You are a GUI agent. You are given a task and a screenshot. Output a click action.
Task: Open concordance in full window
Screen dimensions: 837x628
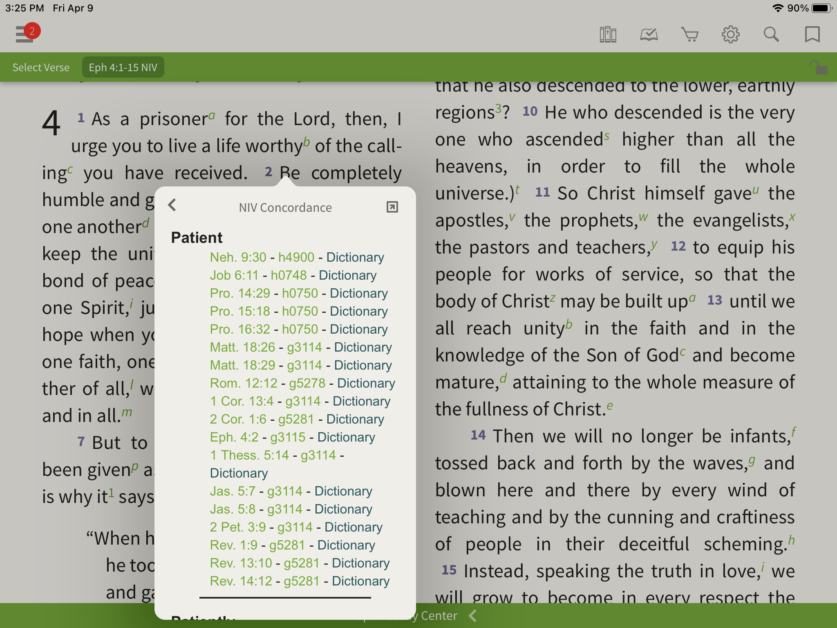[392, 207]
